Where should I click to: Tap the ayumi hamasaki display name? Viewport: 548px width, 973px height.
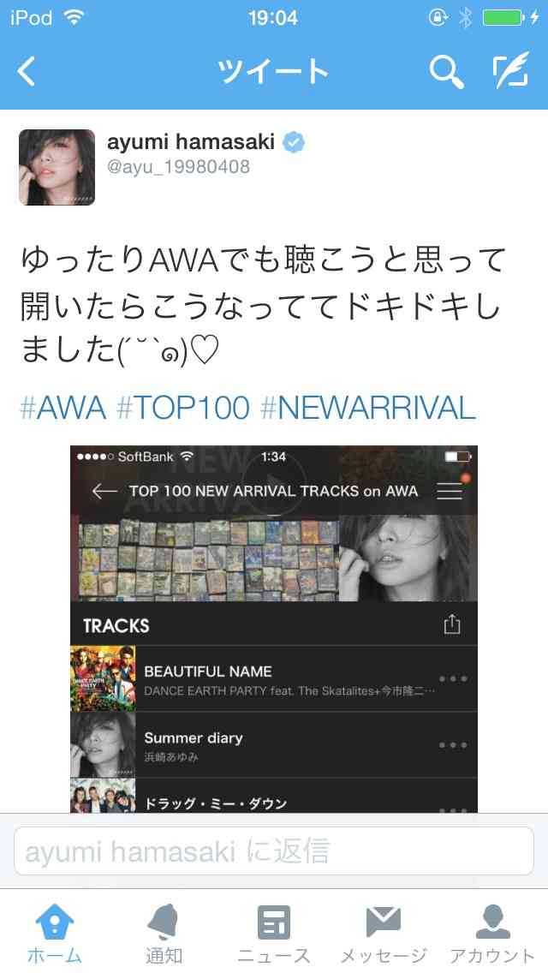(x=191, y=141)
